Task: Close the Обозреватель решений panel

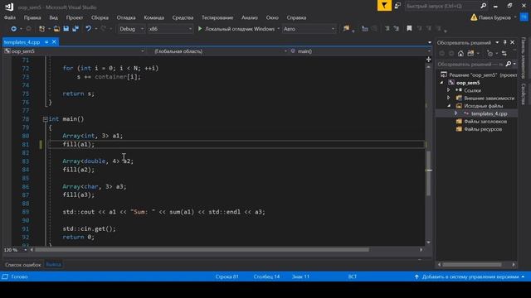Action: (x=513, y=42)
